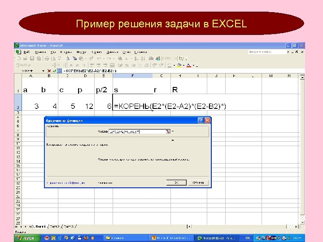Click the Percent style icon

point(127,65)
